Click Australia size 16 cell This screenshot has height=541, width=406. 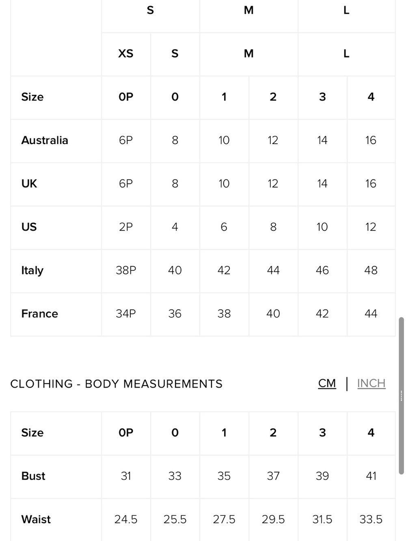371,140
